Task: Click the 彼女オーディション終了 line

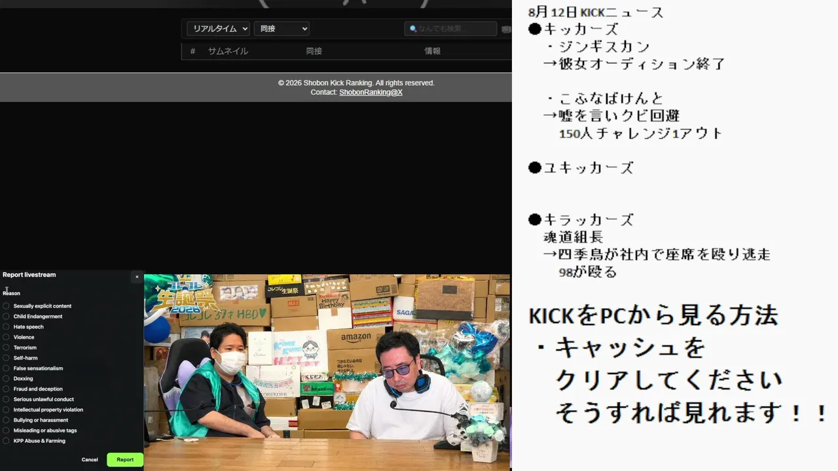Action: point(634,64)
